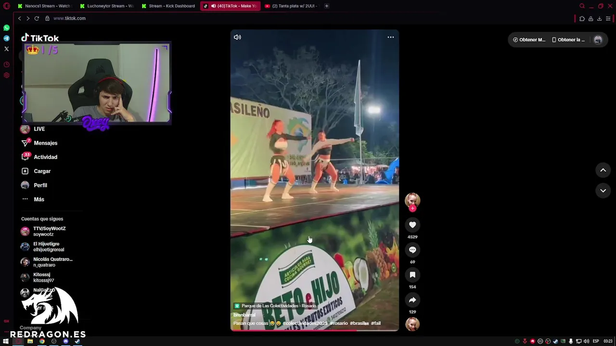
Task: Open the Windows Start menu
Action: pyautogui.click(x=6, y=341)
